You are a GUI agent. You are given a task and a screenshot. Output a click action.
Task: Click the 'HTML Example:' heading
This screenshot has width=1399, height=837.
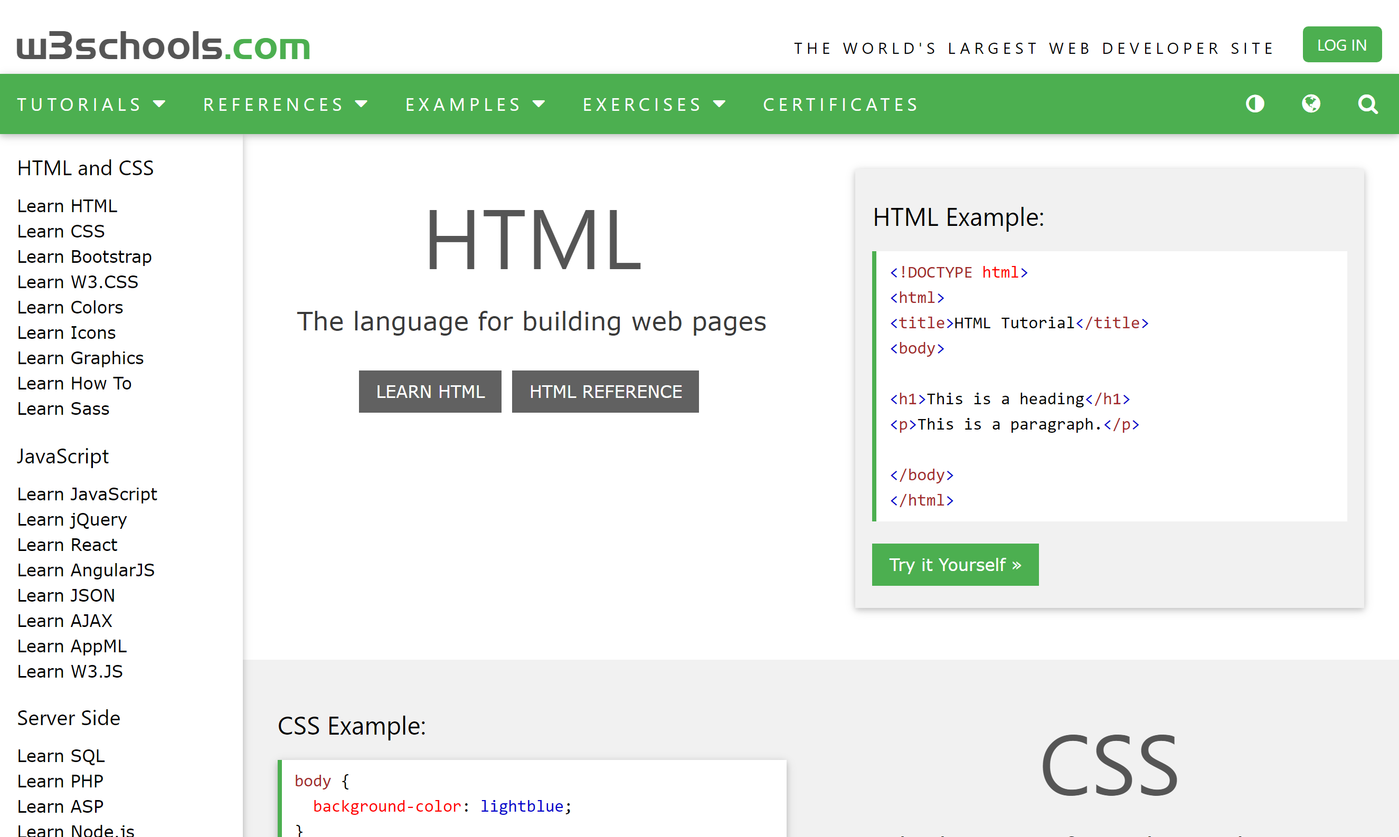point(958,217)
